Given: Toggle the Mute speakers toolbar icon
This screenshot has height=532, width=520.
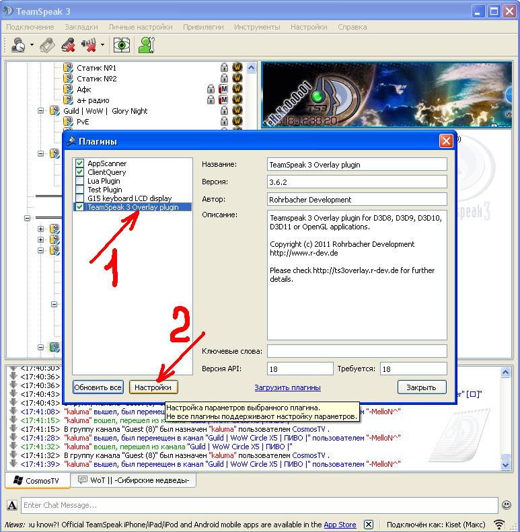Looking at the screenshot, I should pyautogui.click(x=89, y=45).
